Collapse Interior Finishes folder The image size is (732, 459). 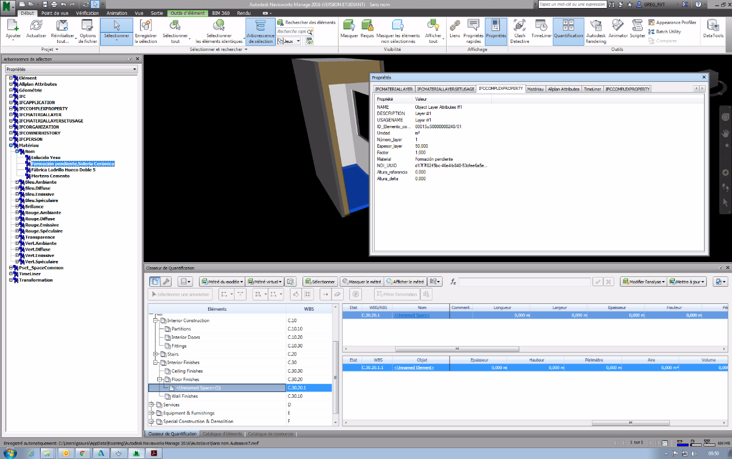[x=156, y=362]
